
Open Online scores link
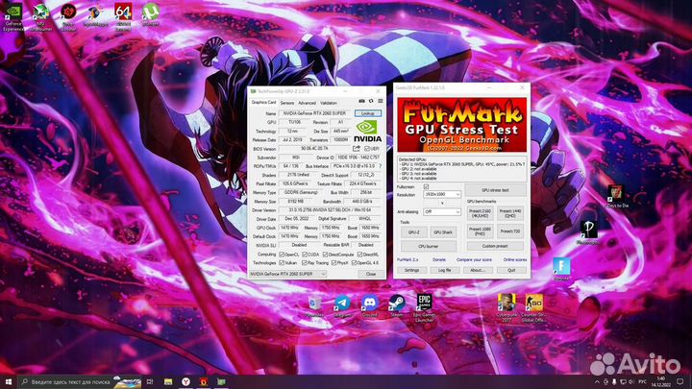pos(514,259)
